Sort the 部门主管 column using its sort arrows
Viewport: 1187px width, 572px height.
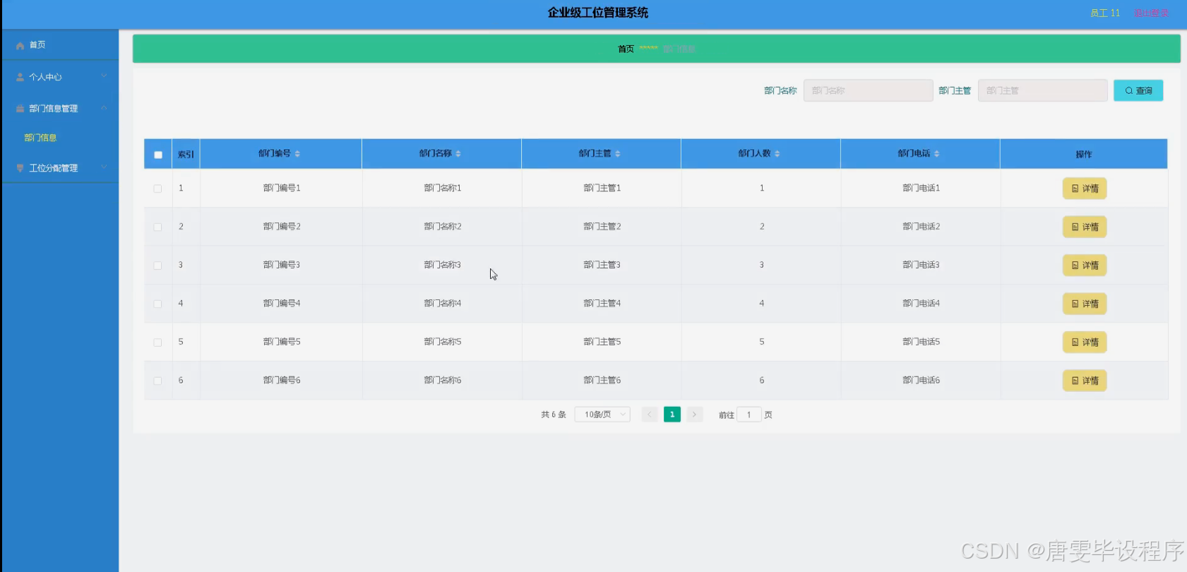coord(618,154)
